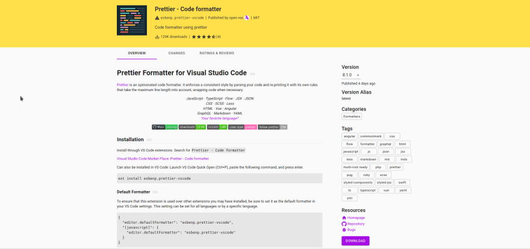The width and height of the screenshot is (530, 249).
Task: Select the md tag
Action: 387,159
